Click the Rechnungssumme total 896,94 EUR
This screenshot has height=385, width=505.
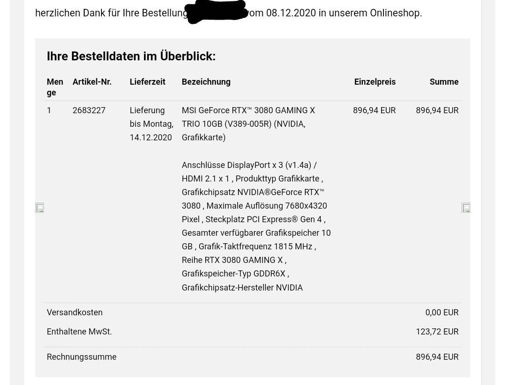pyautogui.click(x=437, y=357)
